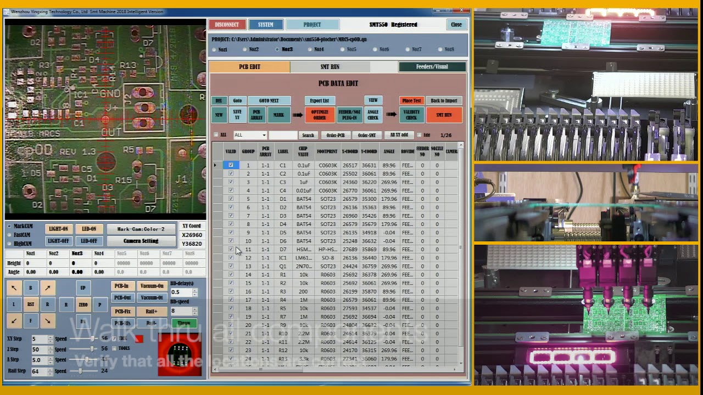The width and height of the screenshot is (703, 395).
Task: Set the XY Speed slider
Action: tap(92, 339)
